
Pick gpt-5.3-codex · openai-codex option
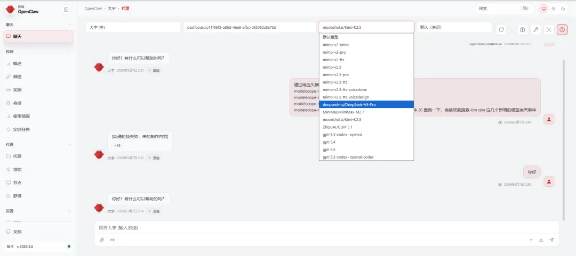(x=366, y=157)
